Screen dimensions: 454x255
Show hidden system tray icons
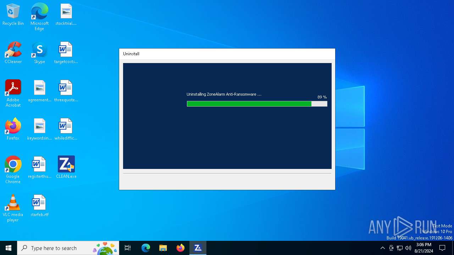pos(382,248)
